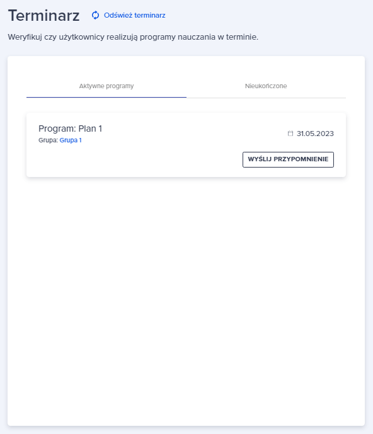
Task: Click the grey divider line under Nieukończone
Action: point(266,98)
